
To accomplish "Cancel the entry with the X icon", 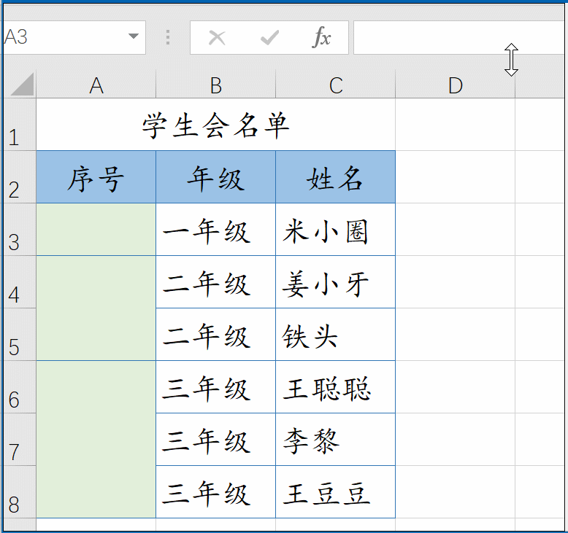I will coord(217,38).
